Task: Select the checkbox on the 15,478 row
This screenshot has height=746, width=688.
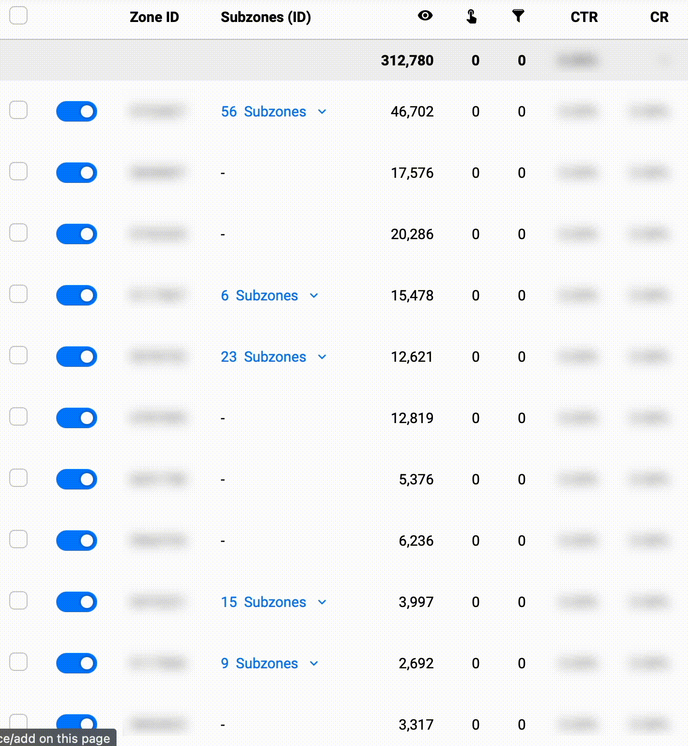Action: (x=18, y=294)
